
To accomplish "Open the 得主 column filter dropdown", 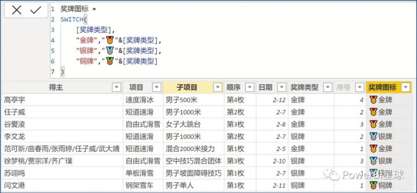I will (117, 87).
